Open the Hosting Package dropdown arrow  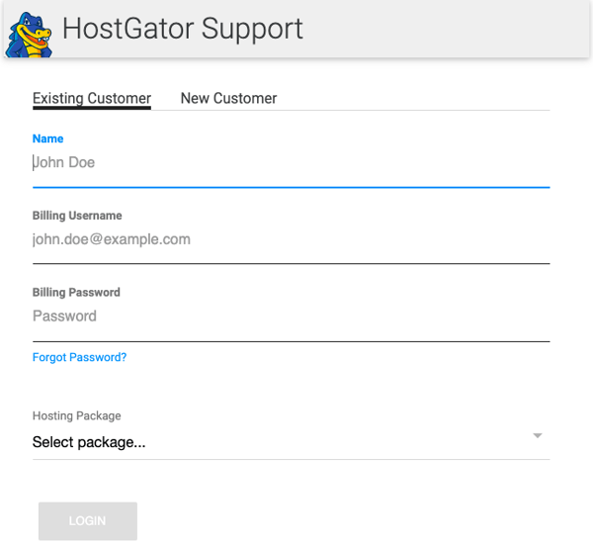(538, 436)
